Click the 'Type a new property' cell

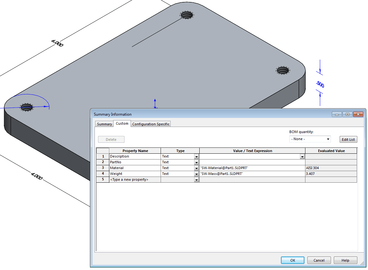(x=135, y=180)
